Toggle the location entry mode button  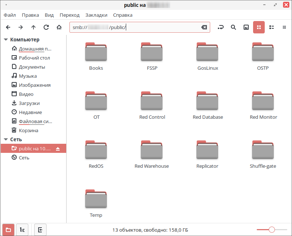[221, 27]
